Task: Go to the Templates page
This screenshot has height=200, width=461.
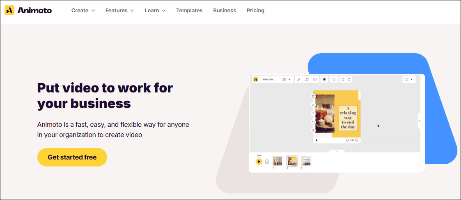Action: click(x=189, y=11)
